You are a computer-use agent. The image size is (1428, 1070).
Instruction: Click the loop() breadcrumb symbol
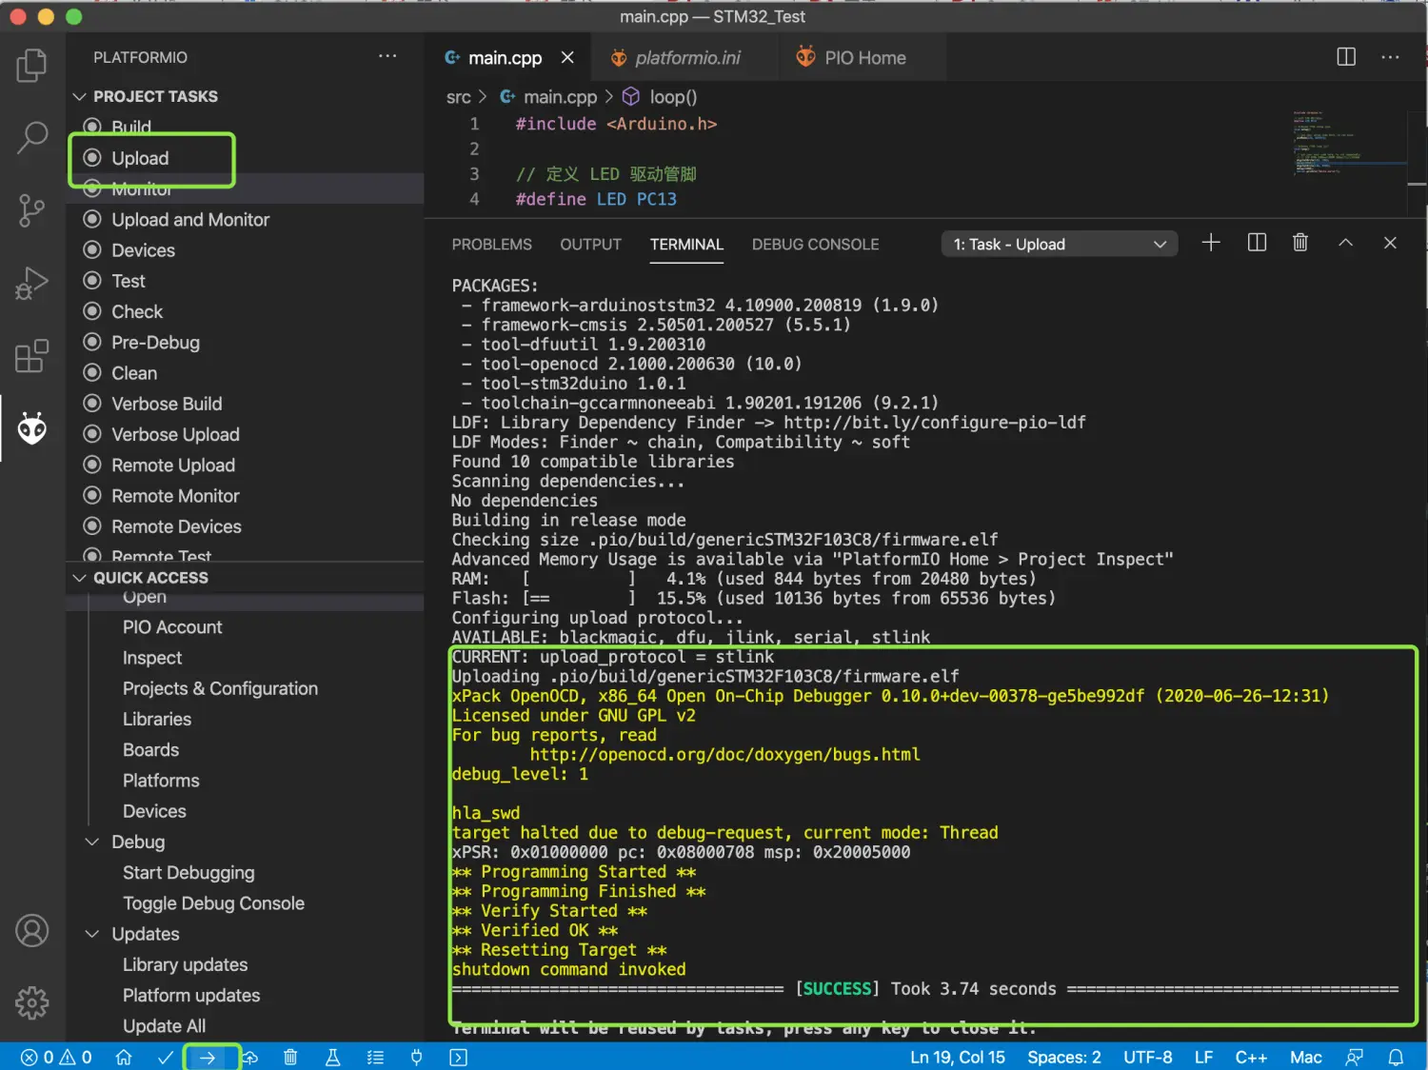tap(673, 97)
